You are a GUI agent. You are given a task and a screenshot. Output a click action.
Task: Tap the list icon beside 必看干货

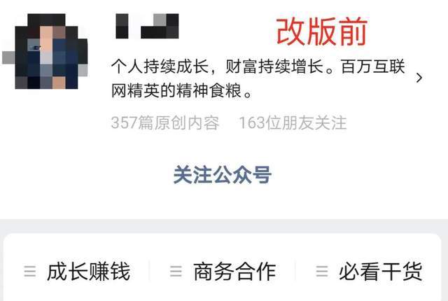[322, 272]
